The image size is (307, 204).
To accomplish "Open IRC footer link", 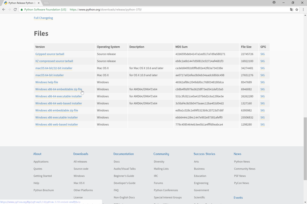I will click(156, 176).
